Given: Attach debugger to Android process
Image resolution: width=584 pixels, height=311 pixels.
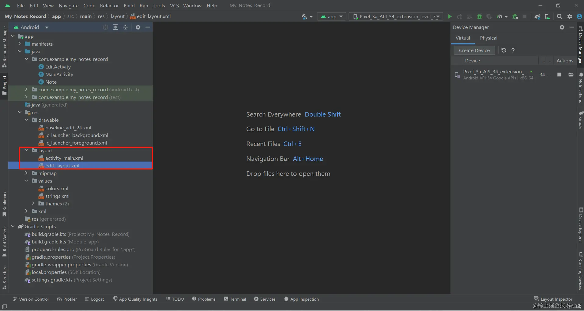Looking at the screenshot, I should [515, 16].
